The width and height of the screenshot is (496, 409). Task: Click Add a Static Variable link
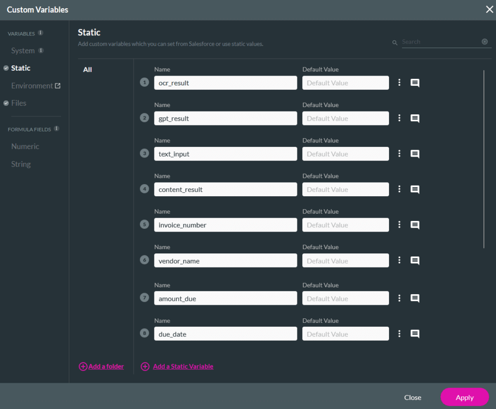pos(183,367)
